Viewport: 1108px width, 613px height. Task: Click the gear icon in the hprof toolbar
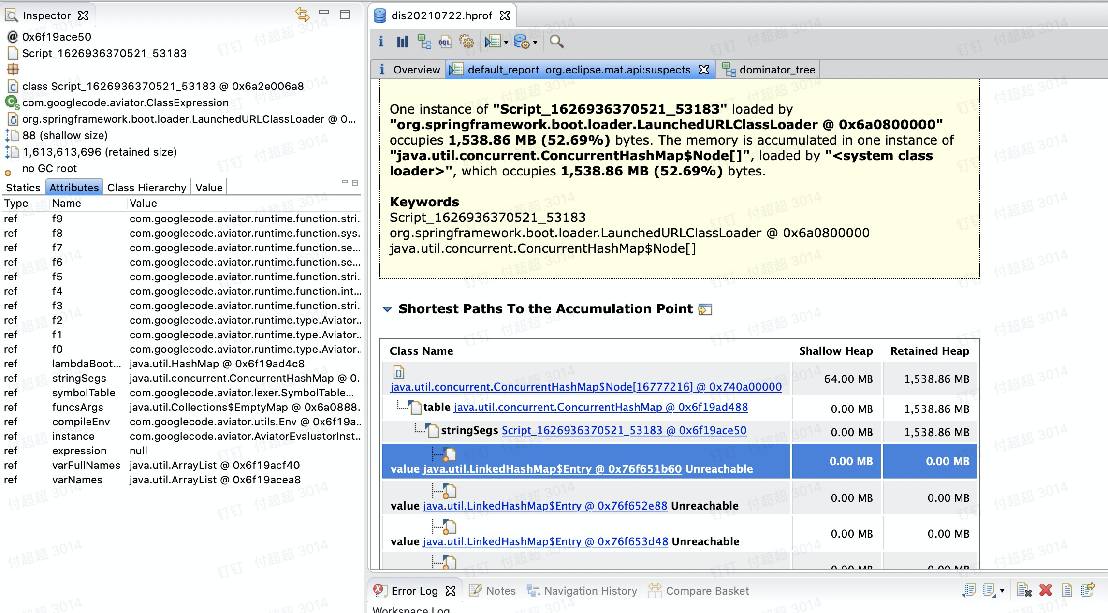coord(467,43)
